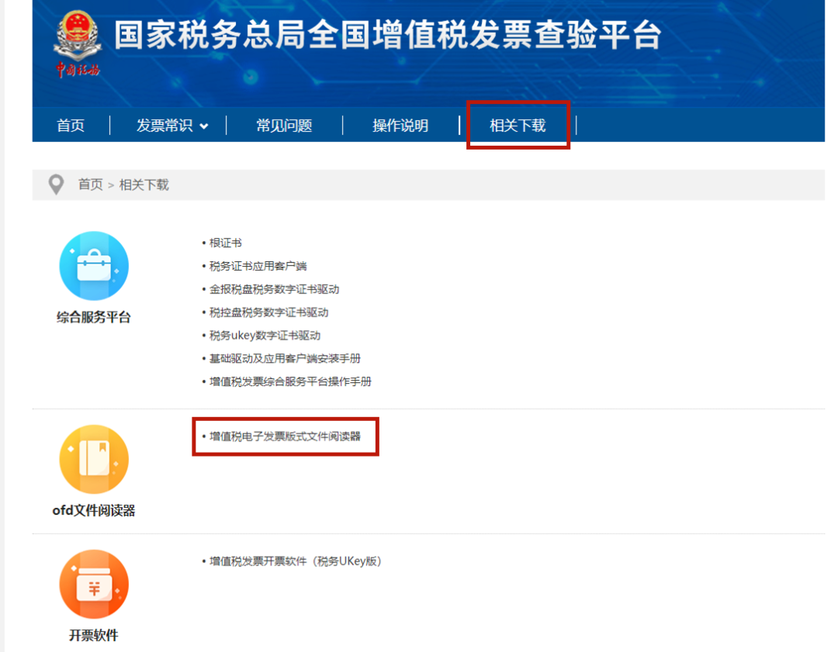Click the breadcrumb location pin icon
This screenshot has width=838, height=652.
point(56,185)
